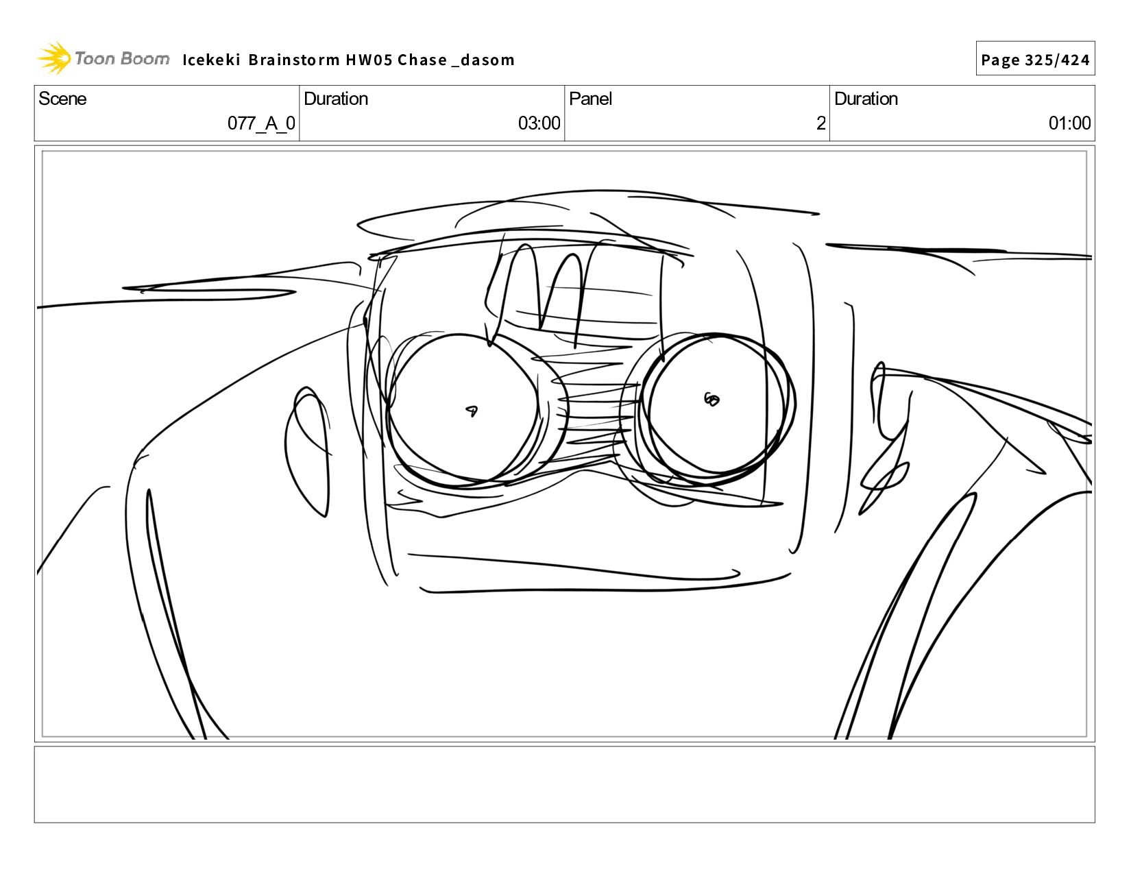Select the scene duration value '03:00'
Screen dimensions: 1131x874
(539, 123)
